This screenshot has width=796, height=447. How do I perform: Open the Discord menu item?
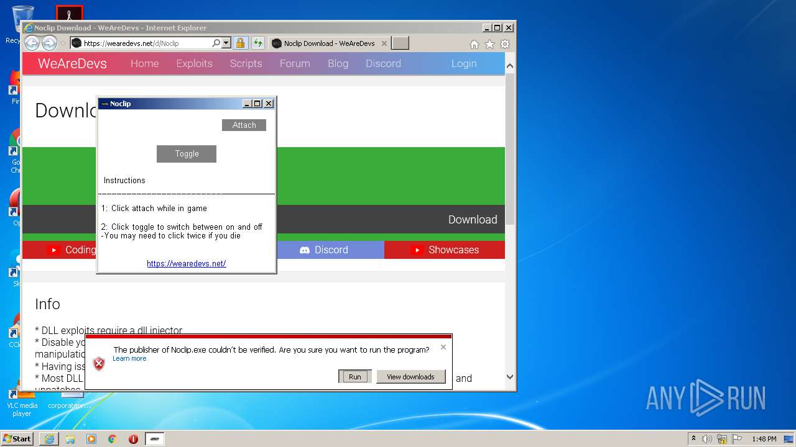click(x=383, y=63)
